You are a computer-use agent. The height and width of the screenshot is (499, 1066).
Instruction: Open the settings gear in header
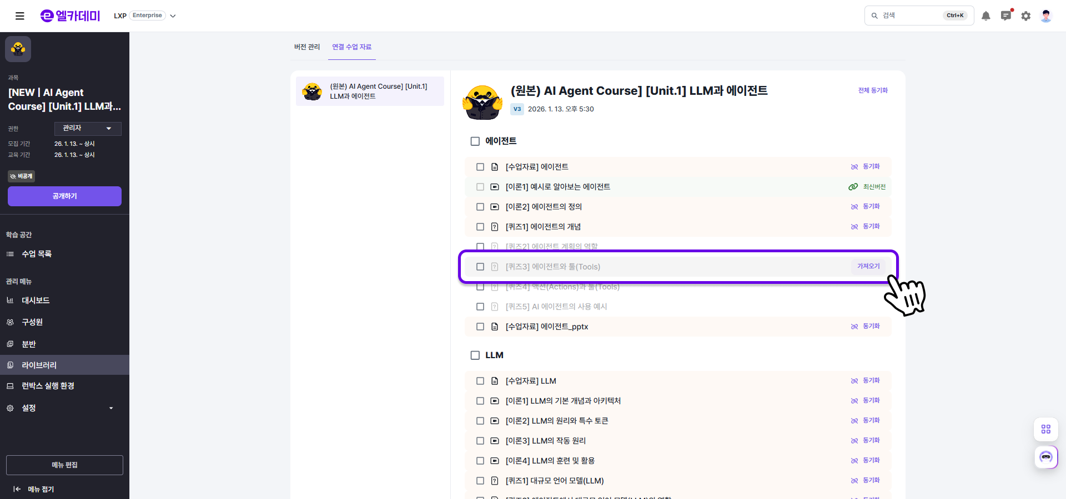pyautogui.click(x=1025, y=16)
